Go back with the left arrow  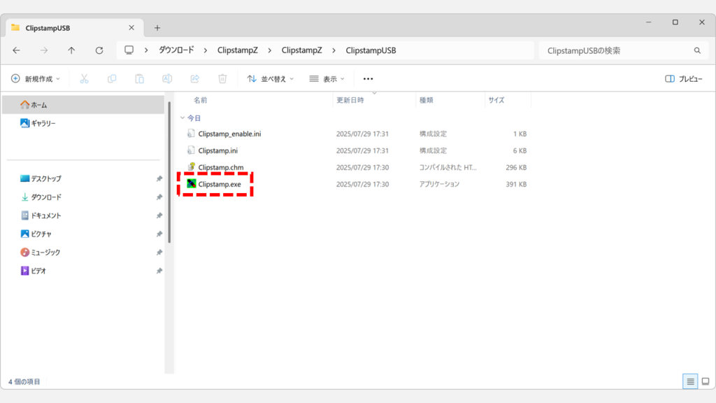tap(17, 50)
